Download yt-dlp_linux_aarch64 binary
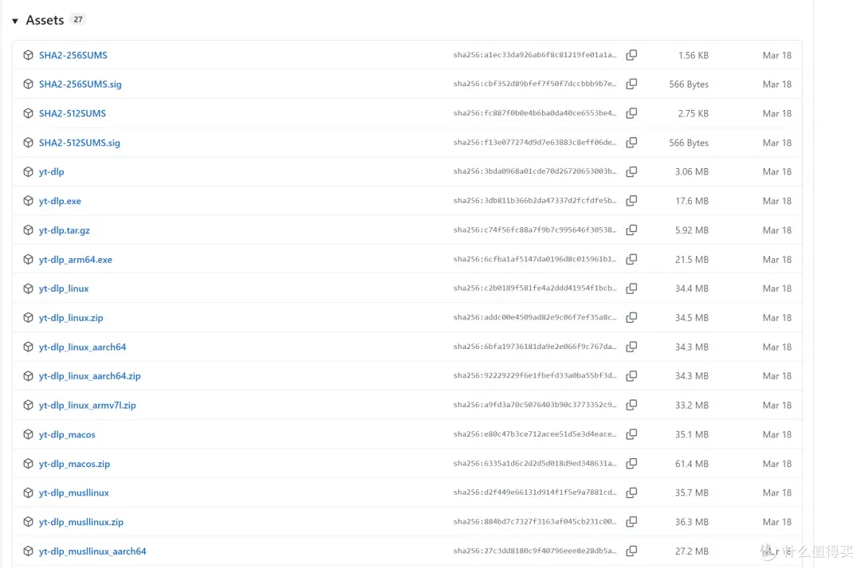Image resolution: width=861 pixels, height=569 pixels. pyautogui.click(x=82, y=347)
